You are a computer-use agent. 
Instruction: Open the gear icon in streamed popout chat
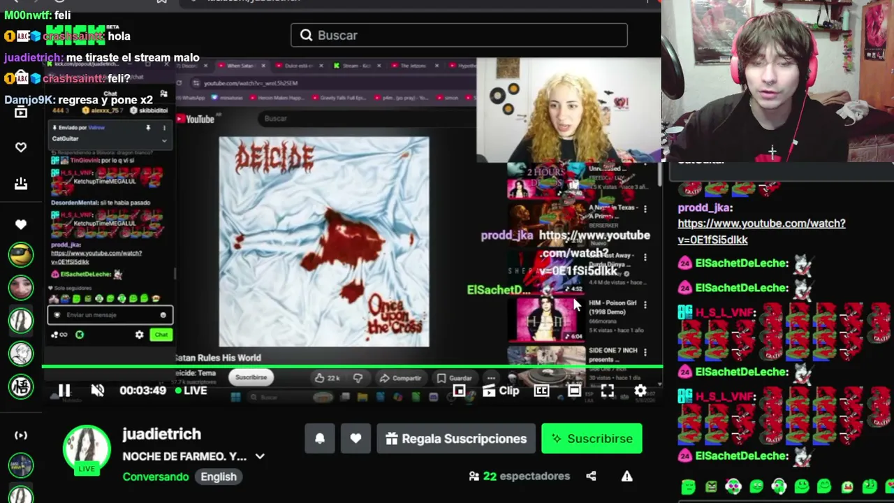click(x=139, y=335)
